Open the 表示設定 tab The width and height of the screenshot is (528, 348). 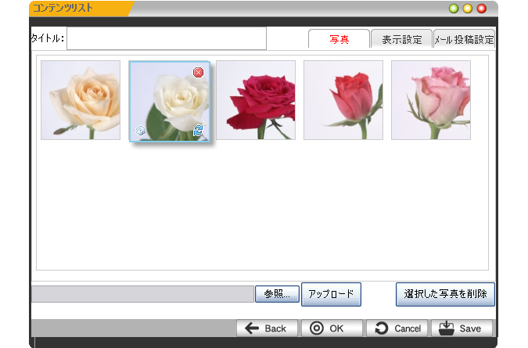[402, 39]
